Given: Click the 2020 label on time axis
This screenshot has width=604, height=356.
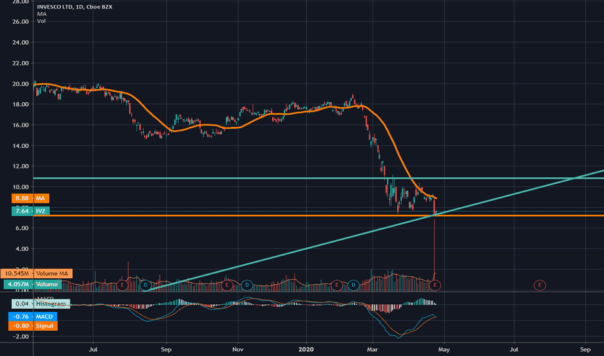Looking at the screenshot, I should click(x=307, y=350).
